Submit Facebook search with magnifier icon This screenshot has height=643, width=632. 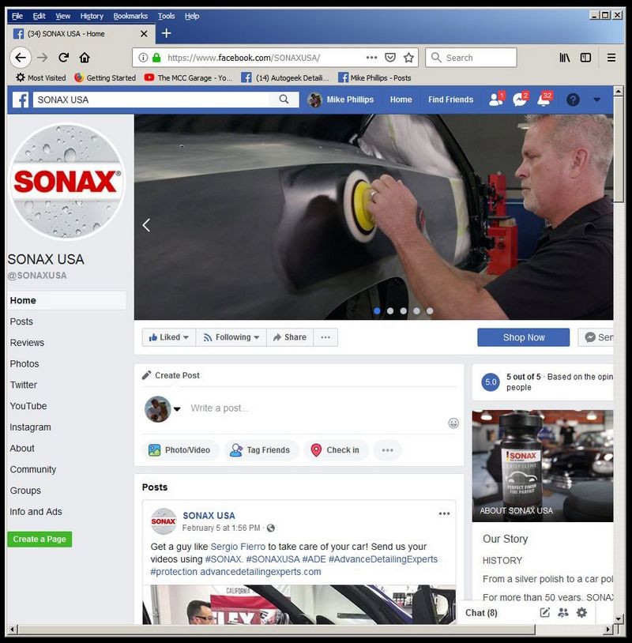284,100
